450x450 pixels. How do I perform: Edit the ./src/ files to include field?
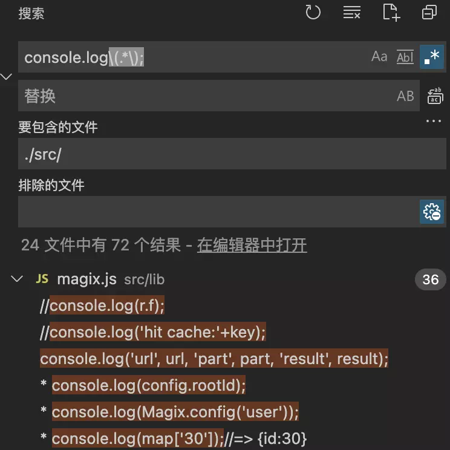(232, 154)
